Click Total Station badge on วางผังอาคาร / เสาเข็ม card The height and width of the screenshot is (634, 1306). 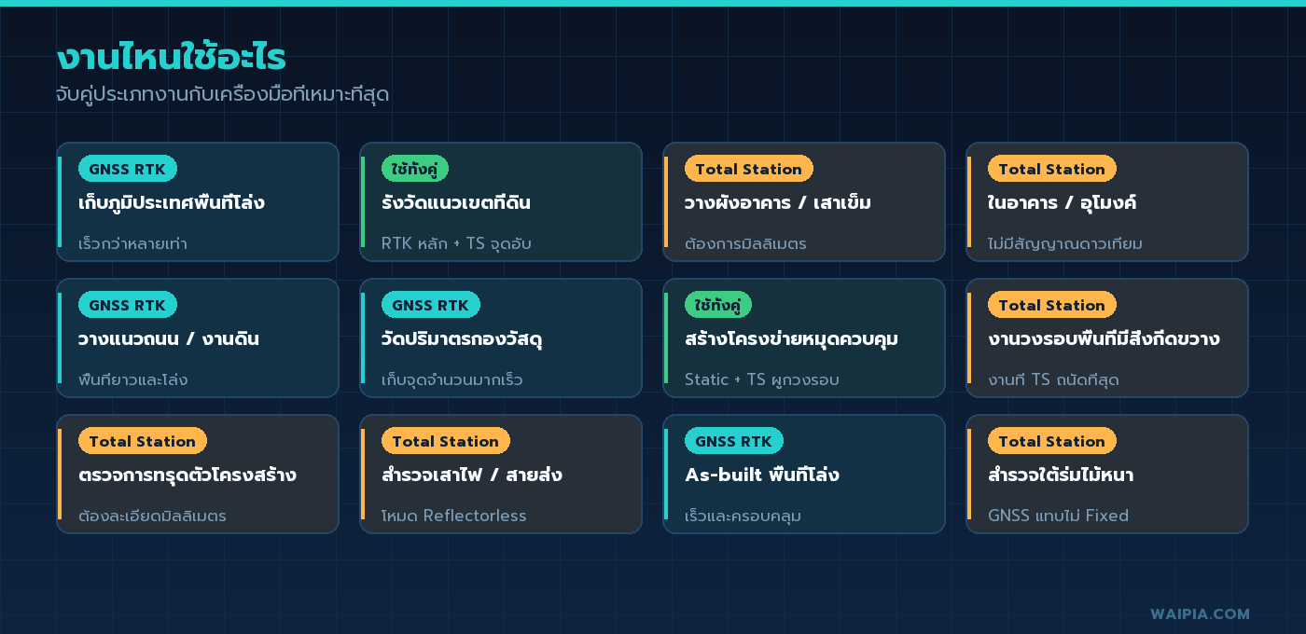click(x=748, y=169)
